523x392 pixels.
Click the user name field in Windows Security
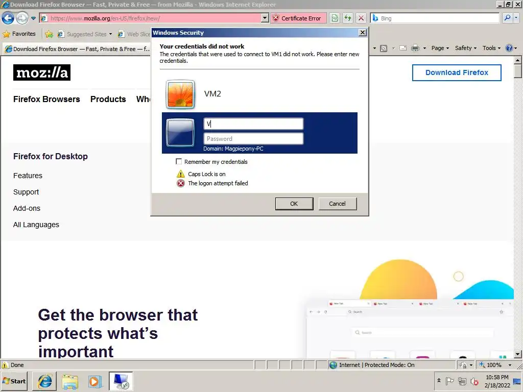tap(253, 124)
